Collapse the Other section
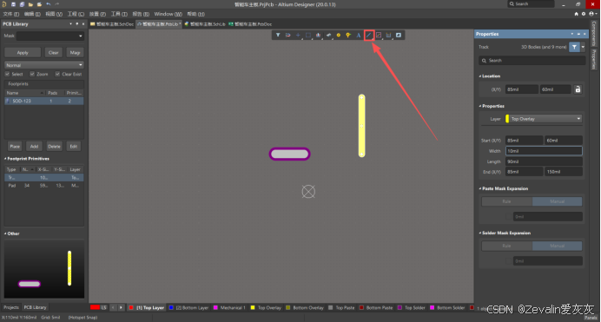Screen dimensions: 601x322 pos(5,233)
